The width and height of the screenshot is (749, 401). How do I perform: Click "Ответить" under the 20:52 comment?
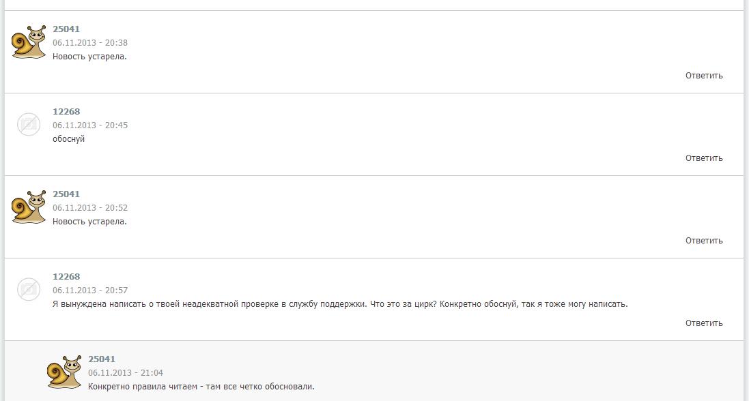click(x=704, y=241)
